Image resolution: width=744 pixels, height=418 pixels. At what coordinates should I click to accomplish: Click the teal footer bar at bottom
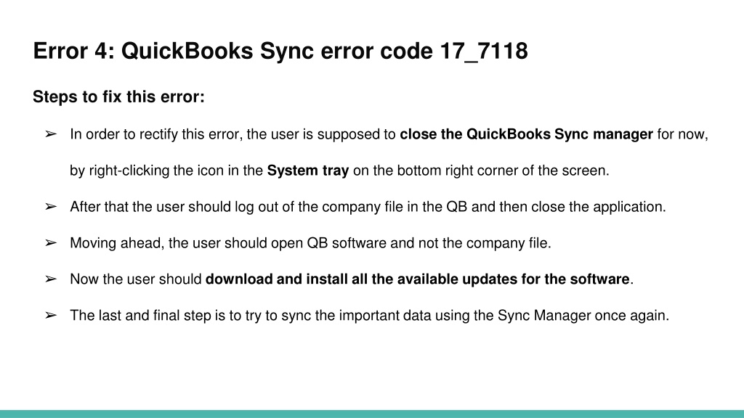(372, 414)
